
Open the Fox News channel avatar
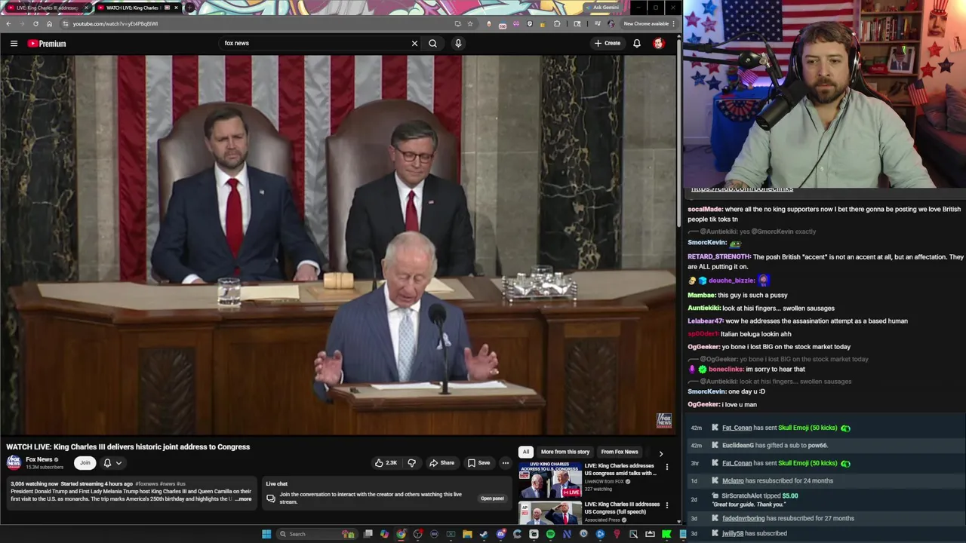coord(14,462)
